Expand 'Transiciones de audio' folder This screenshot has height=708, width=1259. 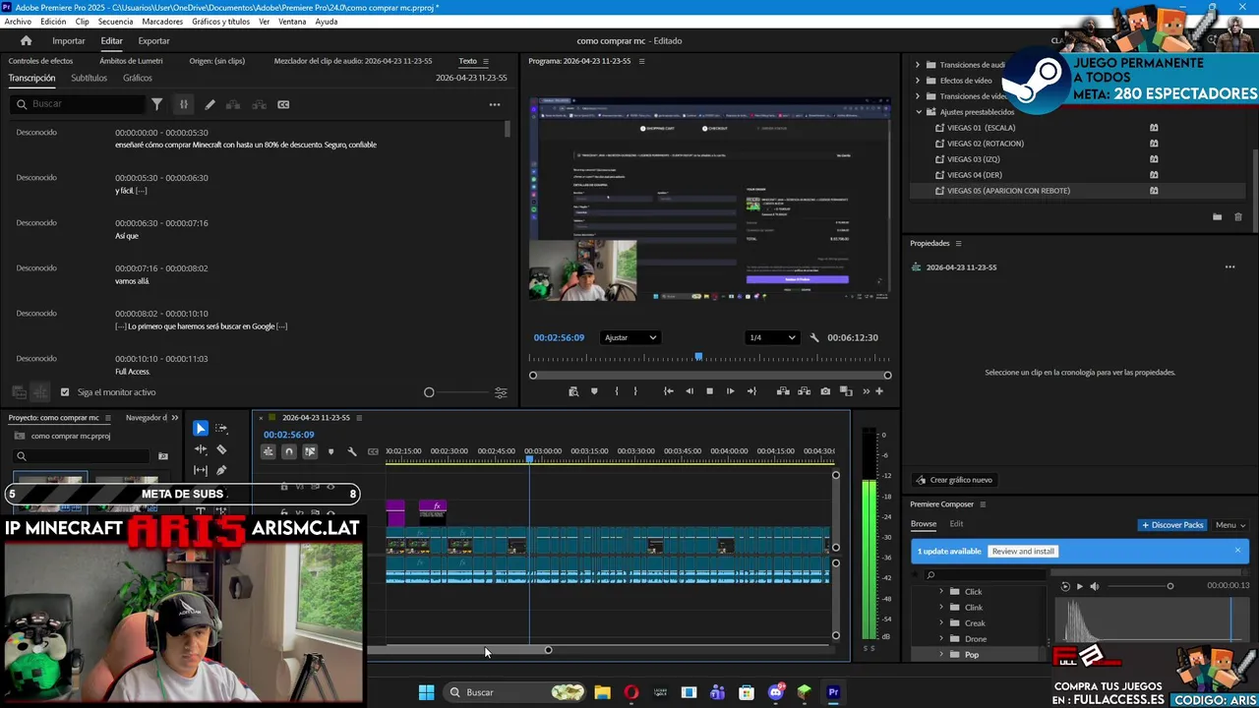918,65
